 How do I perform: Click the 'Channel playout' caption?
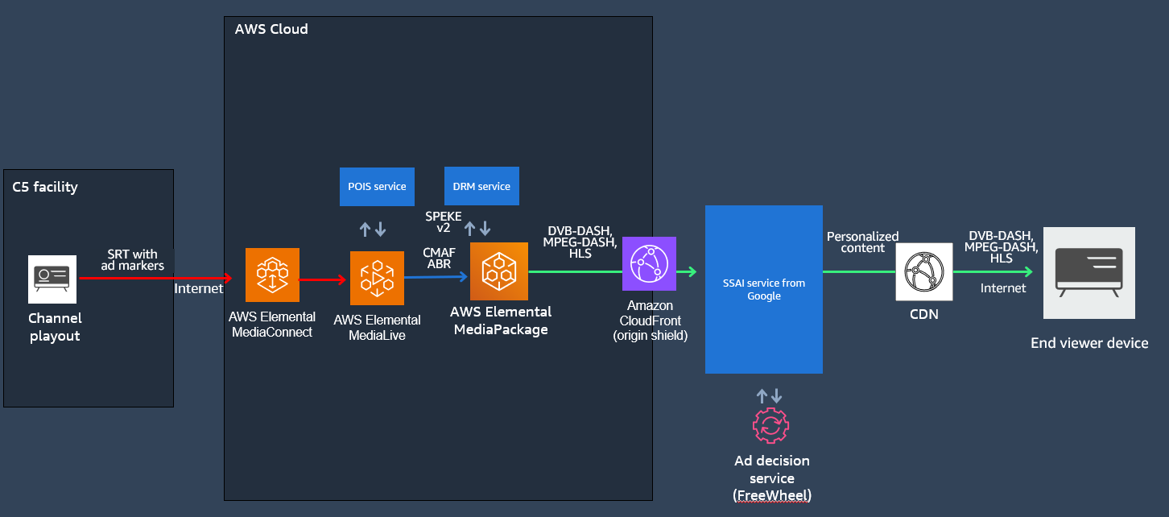55,327
